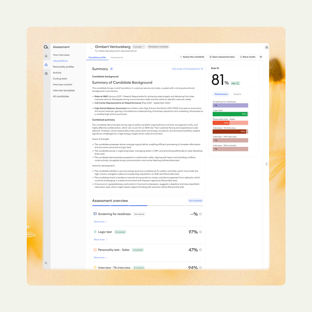Screen dimensions: 312x312
Task: Click the info icon on the High role-fit badge
Action: 237,83
